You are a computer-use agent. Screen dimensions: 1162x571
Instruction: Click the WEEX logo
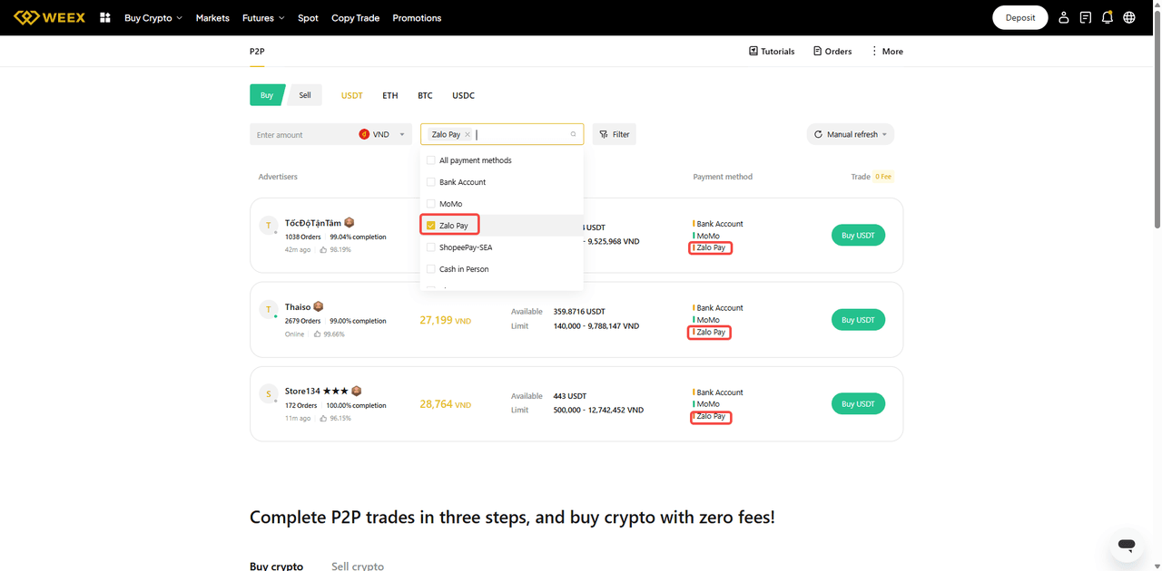click(50, 17)
